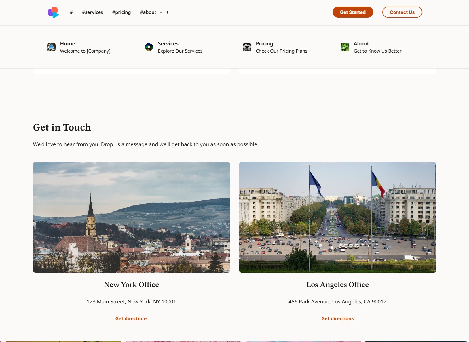Click the "We'd love to hear from you" paragraph

146,144
